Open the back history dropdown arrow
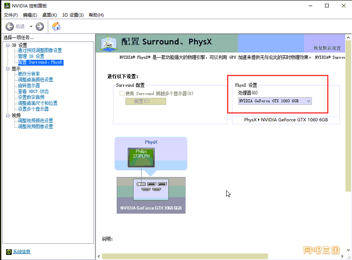The width and height of the screenshot is (352, 260). click(31, 26)
